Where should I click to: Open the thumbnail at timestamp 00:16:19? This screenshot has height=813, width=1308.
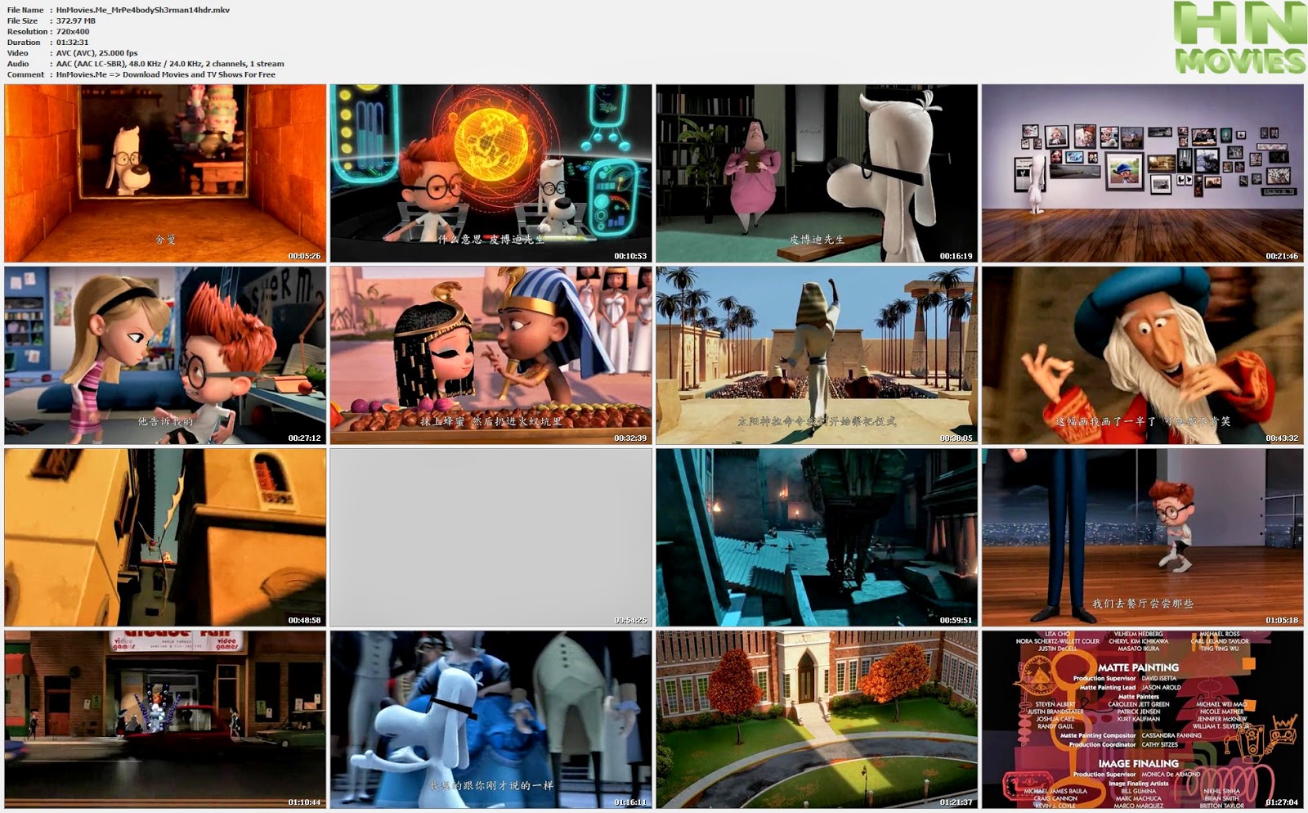[x=817, y=173]
